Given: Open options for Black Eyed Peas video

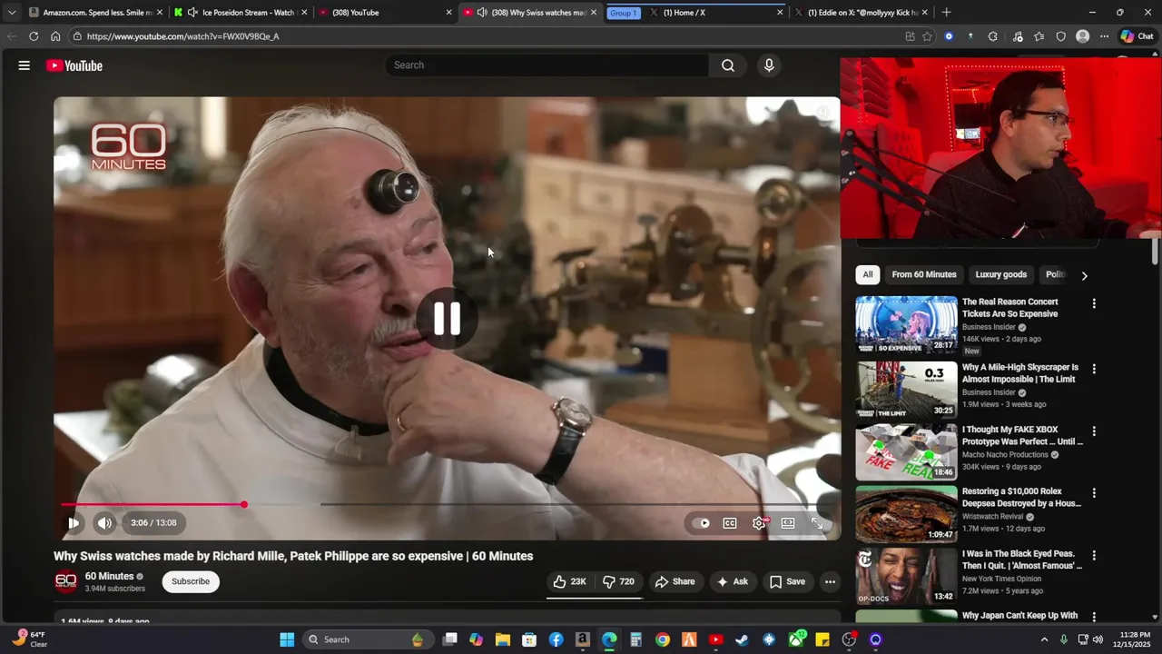Looking at the screenshot, I should 1094,555.
